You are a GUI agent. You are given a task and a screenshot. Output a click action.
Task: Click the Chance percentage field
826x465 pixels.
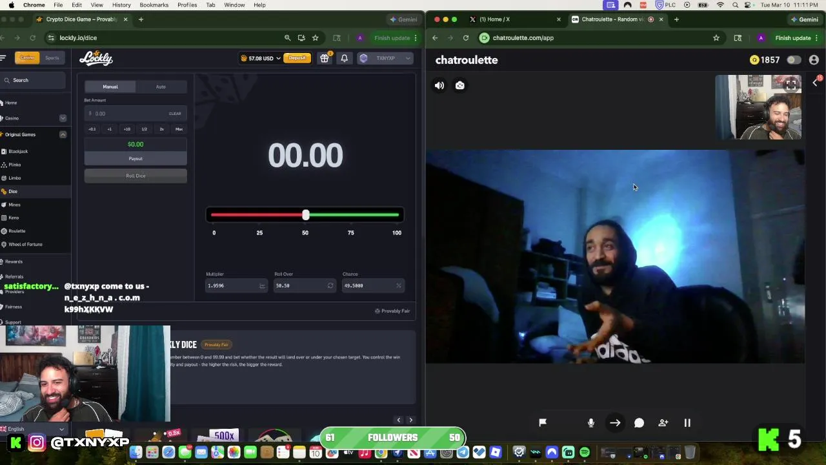[372, 285]
